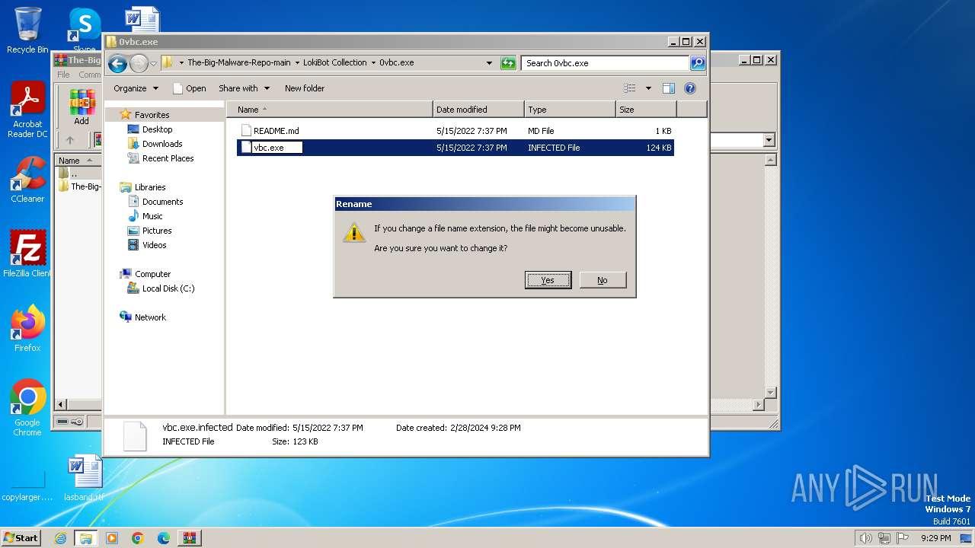This screenshot has height=548, width=975.
Task: Open WinRAR path dropdown arrow
Action: (769, 140)
